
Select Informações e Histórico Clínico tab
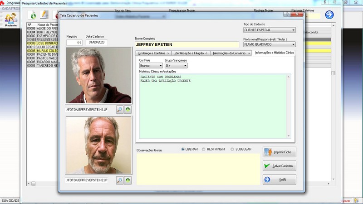(x=275, y=53)
